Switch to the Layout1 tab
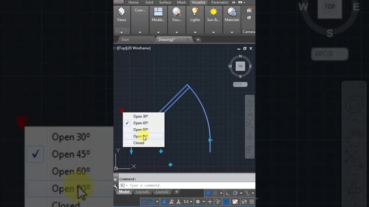Screen dimensions: 369x207 [142, 191]
